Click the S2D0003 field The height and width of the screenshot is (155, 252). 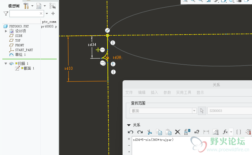230,111
